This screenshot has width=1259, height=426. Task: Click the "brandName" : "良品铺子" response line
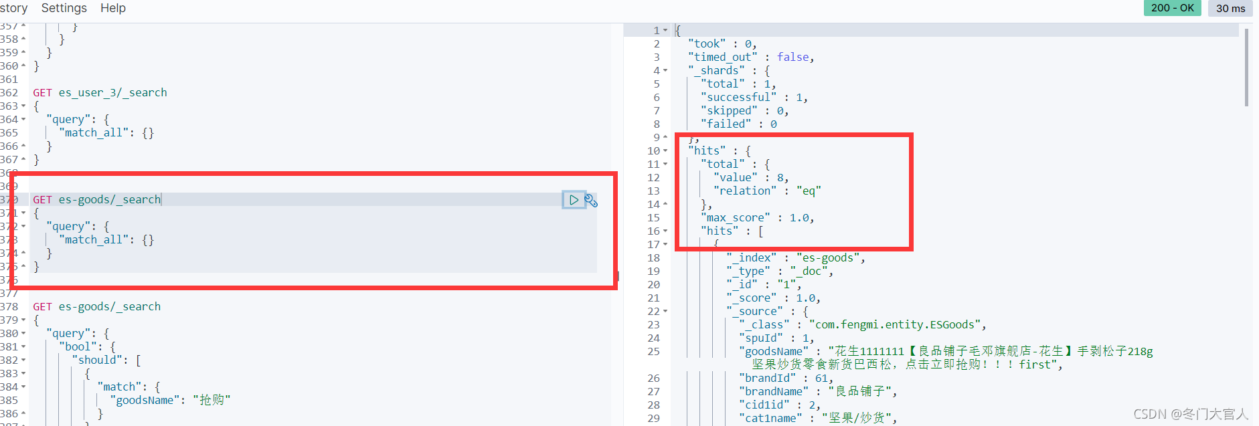(x=818, y=391)
